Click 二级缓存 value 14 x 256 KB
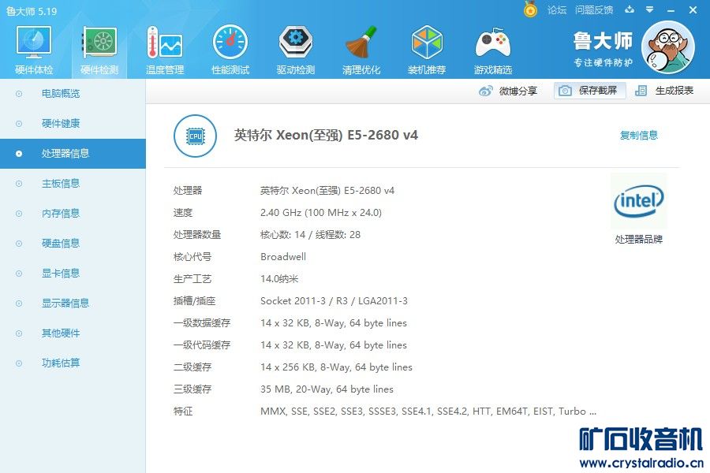 point(336,367)
